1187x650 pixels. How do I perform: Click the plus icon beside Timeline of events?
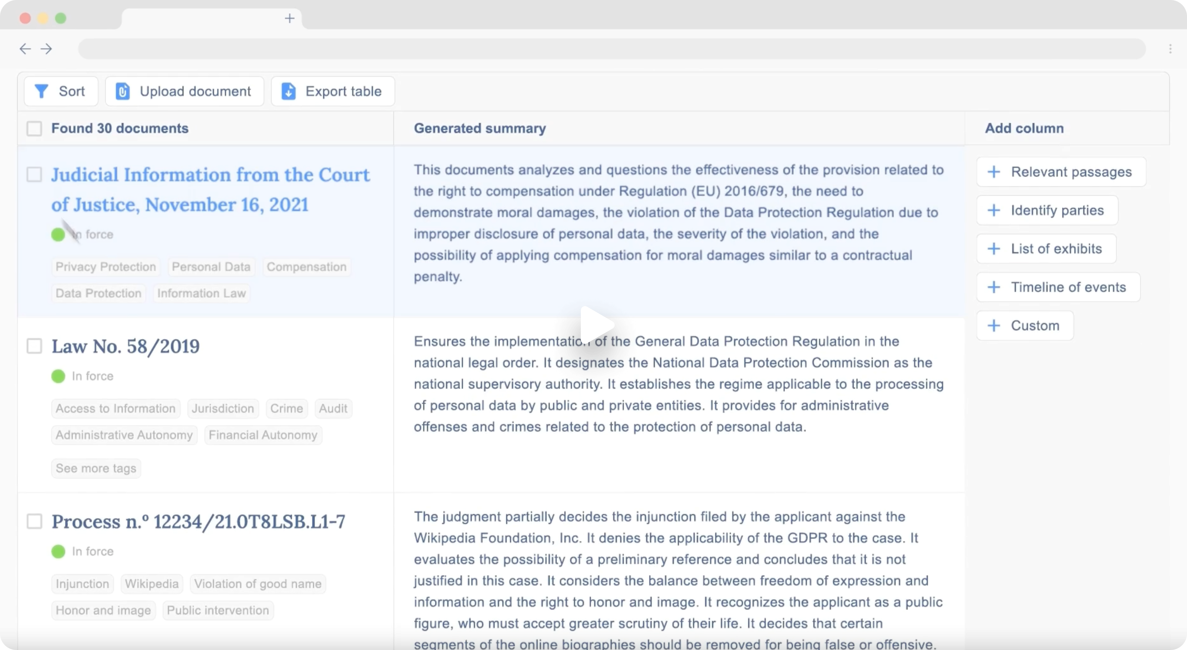coord(994,287)
